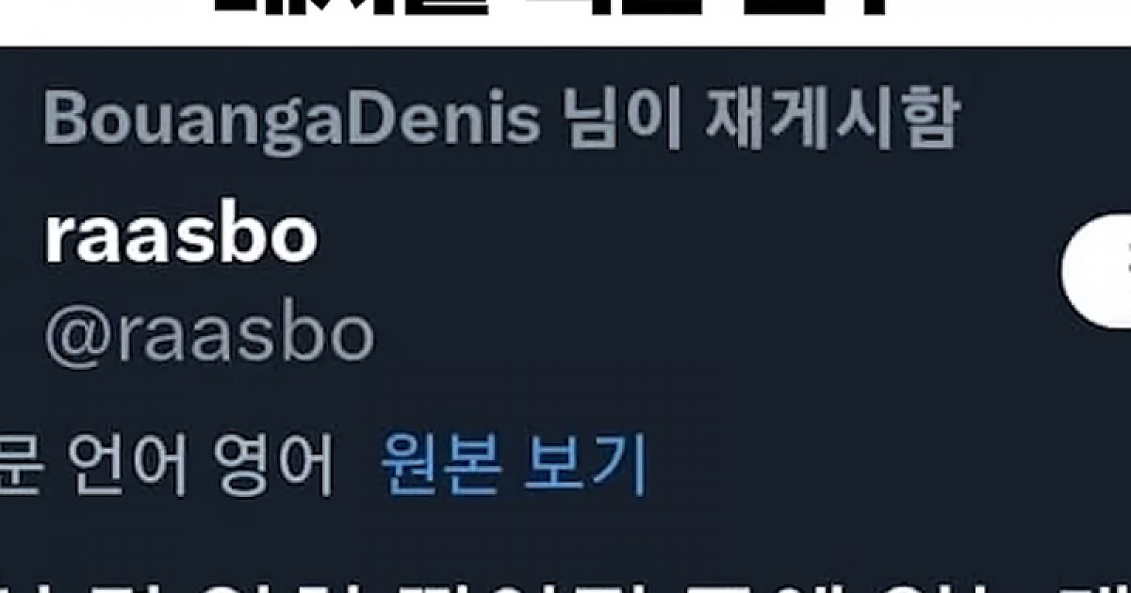Open the 원본 보기 link

tap(514, 464)
